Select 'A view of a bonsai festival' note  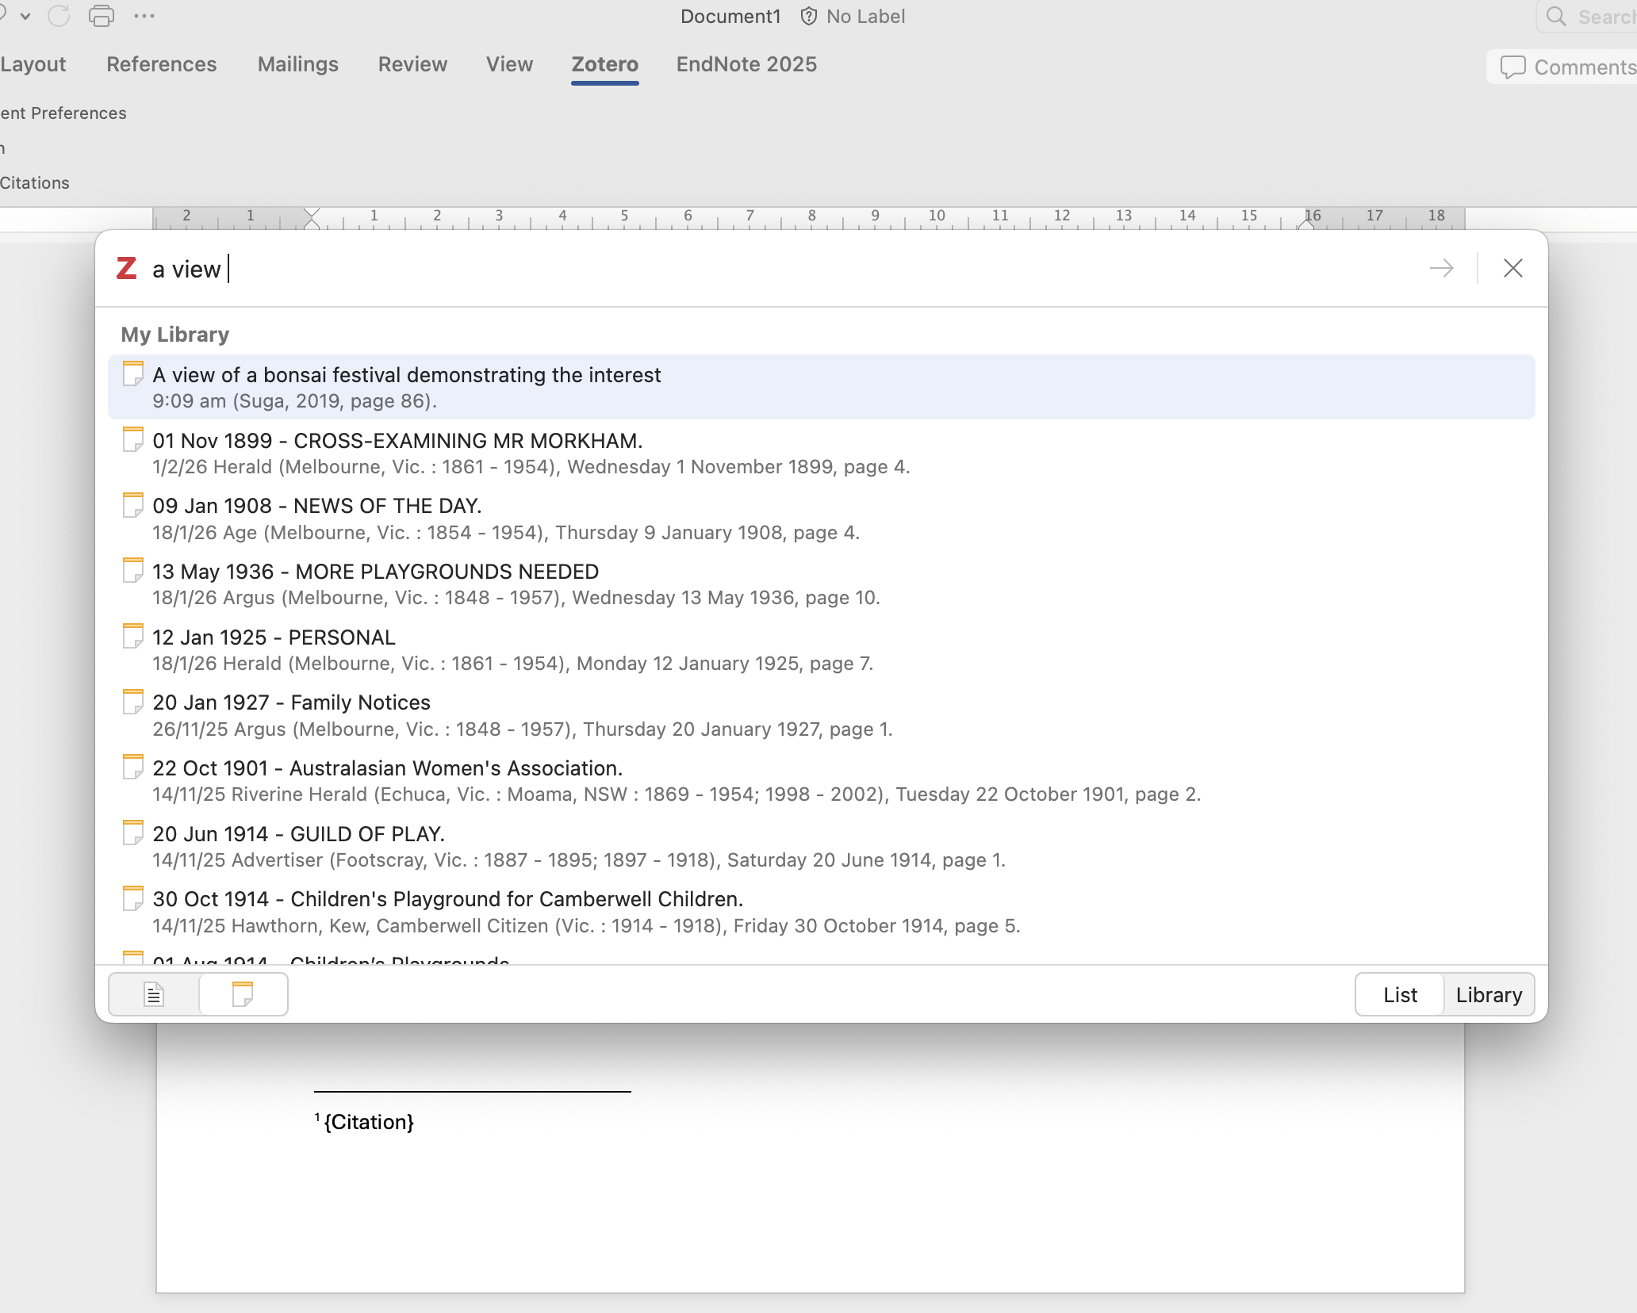(821, 387)
